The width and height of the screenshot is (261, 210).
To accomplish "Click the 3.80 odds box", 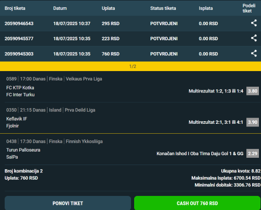I will pyautogui.click(x=253, y=91).
